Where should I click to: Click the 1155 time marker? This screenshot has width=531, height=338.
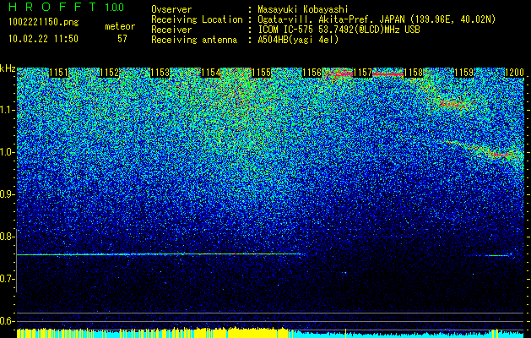262,73
